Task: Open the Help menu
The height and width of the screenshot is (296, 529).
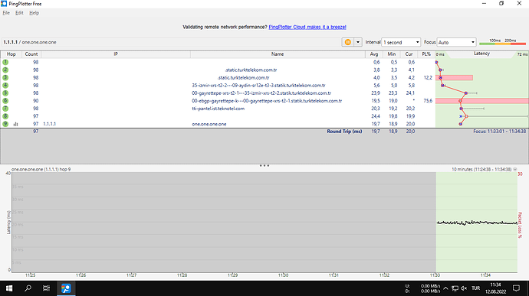Action: pos(34,13)
